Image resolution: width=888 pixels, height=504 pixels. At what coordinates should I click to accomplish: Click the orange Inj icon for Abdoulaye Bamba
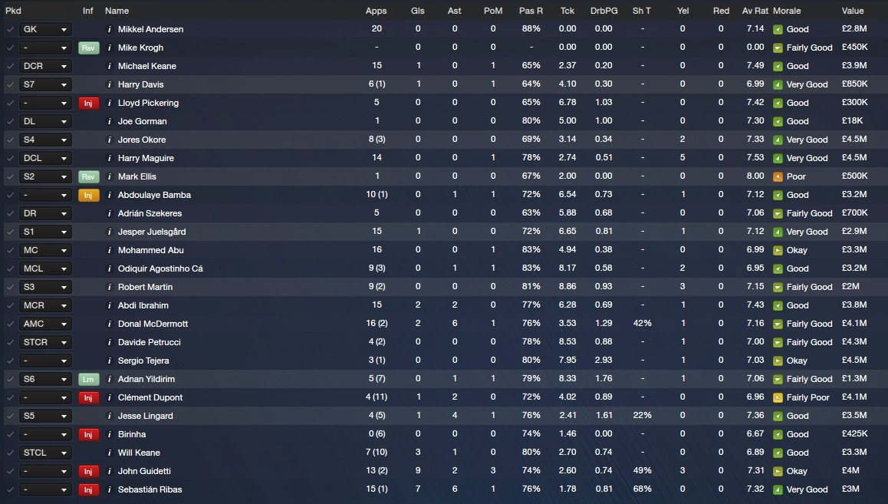pos(88,195)
